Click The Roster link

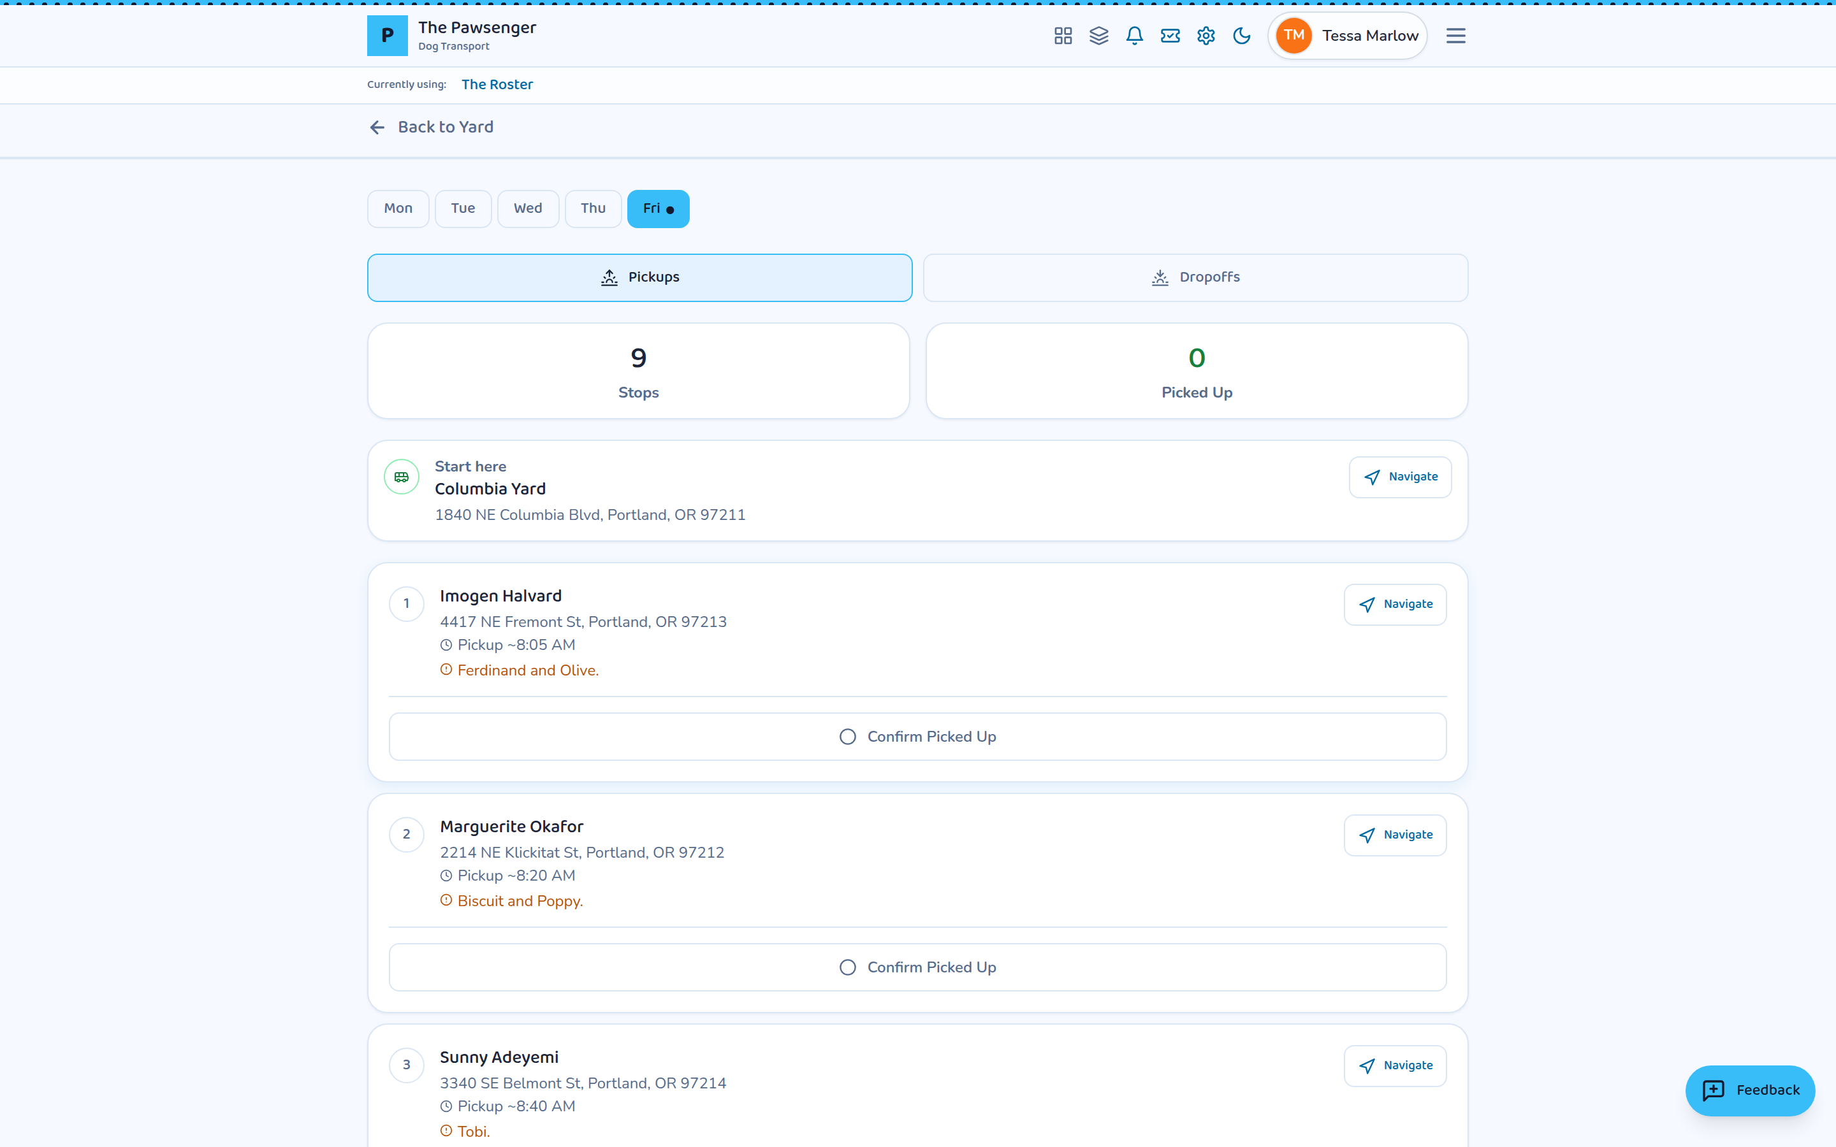(x=497, y=84)
